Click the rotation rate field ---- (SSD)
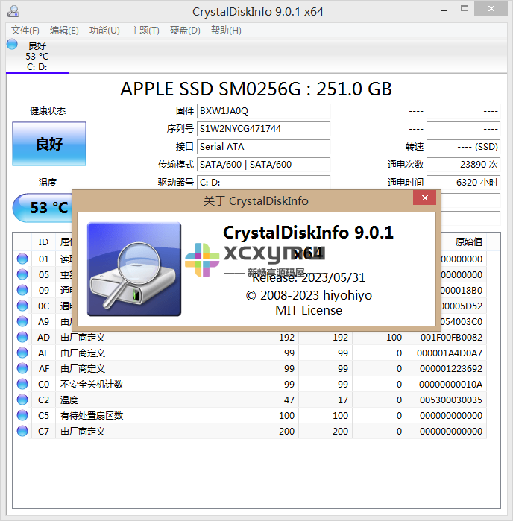The width and height of the screenshot is (513, 521). (x=464, y=147)
